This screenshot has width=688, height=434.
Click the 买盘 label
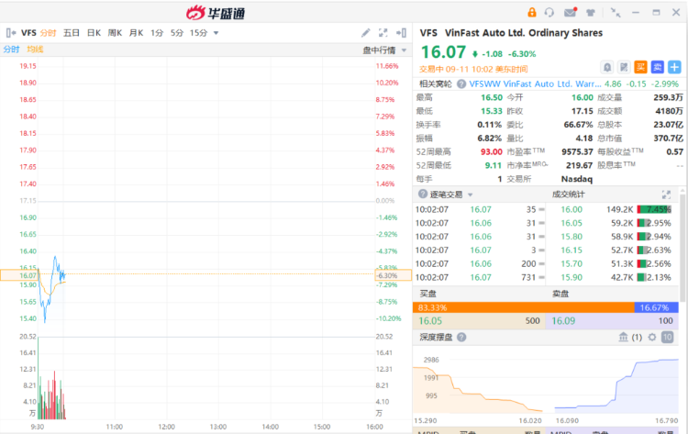427,294
